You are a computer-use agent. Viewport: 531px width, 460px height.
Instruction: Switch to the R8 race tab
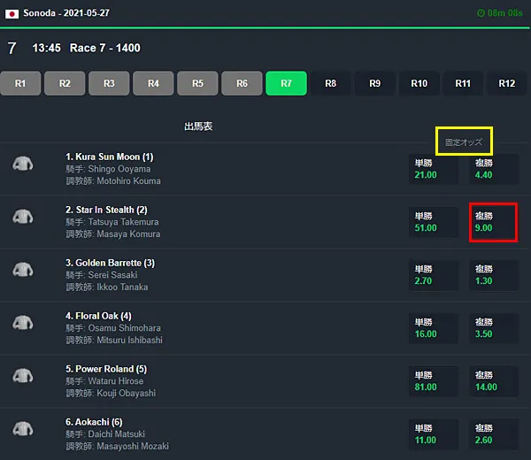[330, 83]
